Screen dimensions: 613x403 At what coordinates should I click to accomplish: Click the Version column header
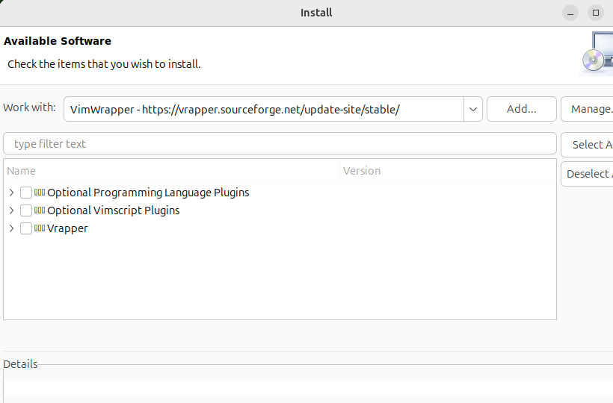click(447, 171)
